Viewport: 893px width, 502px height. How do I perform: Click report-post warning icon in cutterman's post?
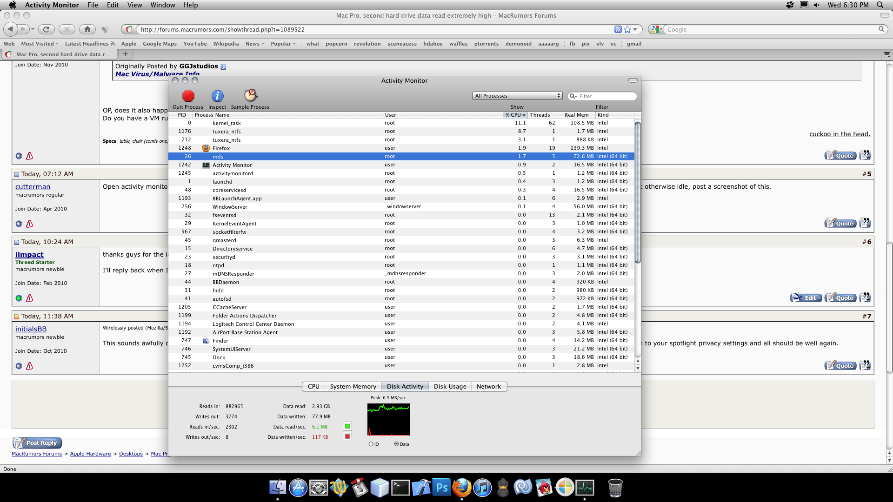(x=30, y=224)
